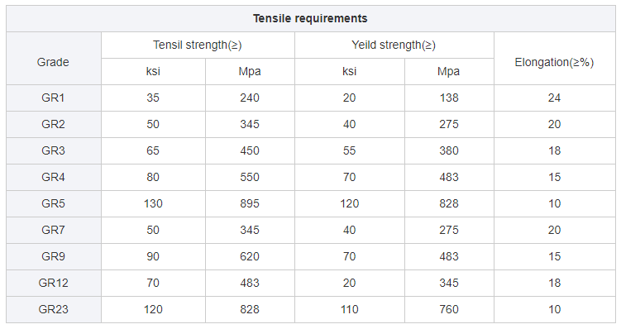This screenshot has height=329, width=621.
Task: Click the ksi subheader under Yeild strength
Action: coord(349,71)
